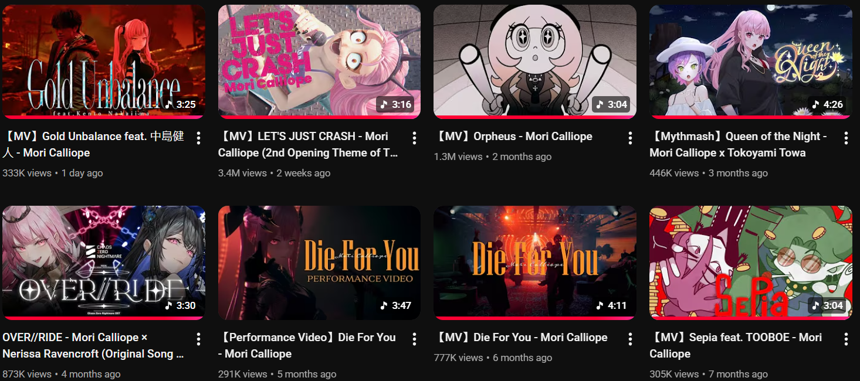
Task: Click the 3:47 duration badge on Performance Video
Action: tap(395, 305)
